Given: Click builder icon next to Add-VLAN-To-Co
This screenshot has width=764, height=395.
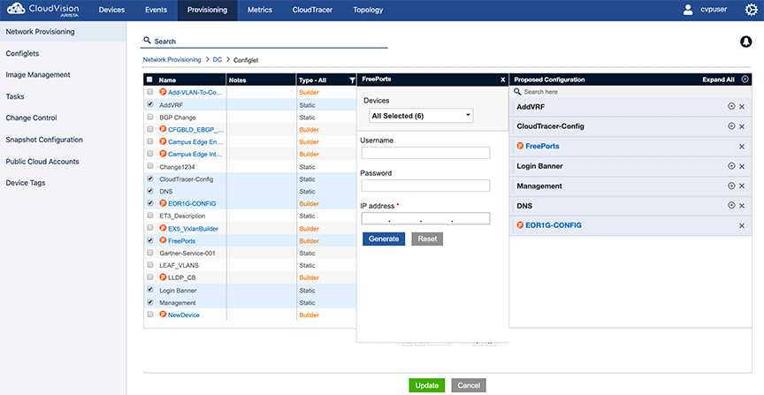Looking at the screenshot, I should (164, 92).
